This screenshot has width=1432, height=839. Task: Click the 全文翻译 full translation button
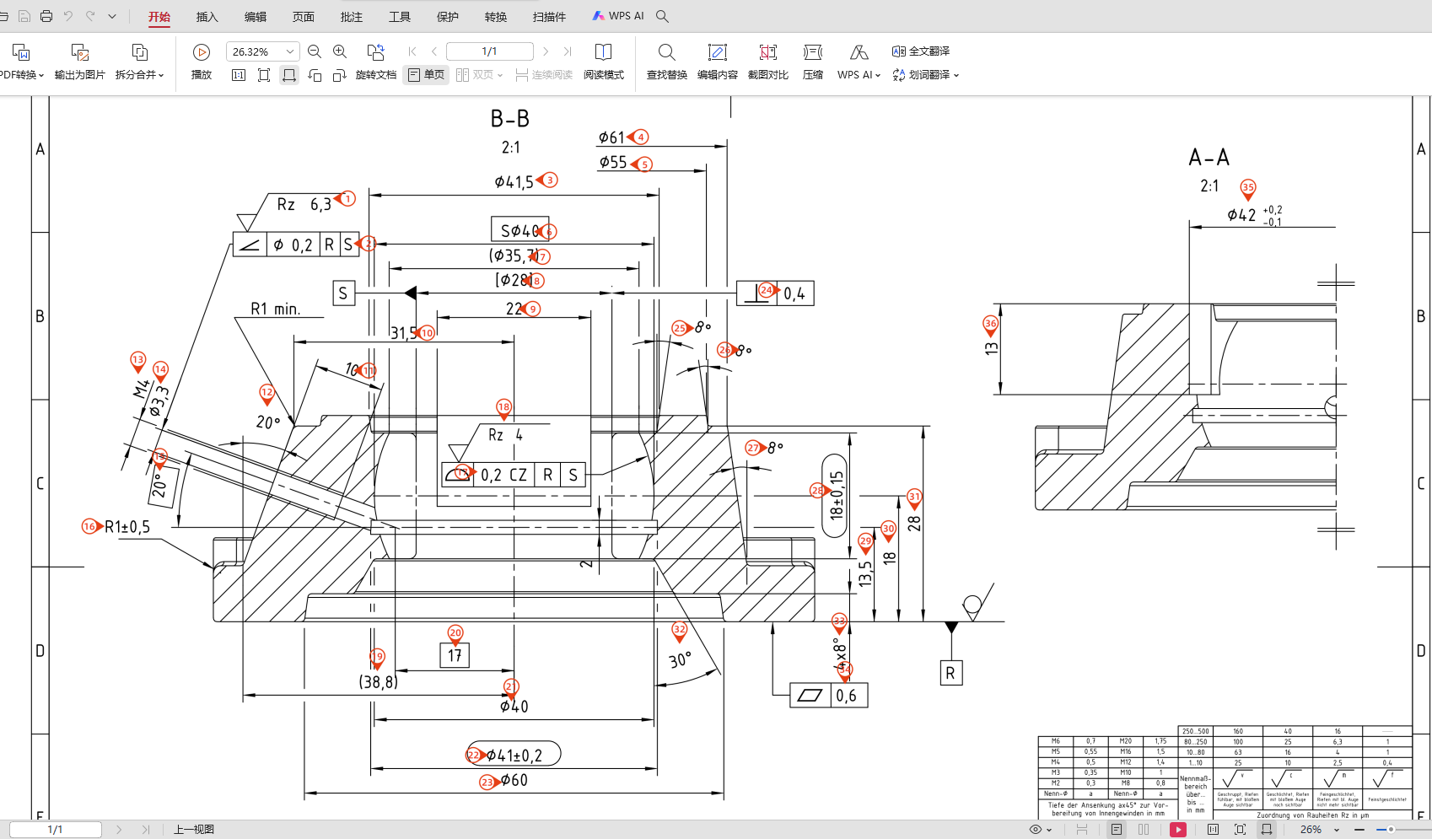[x=921, y=51]
